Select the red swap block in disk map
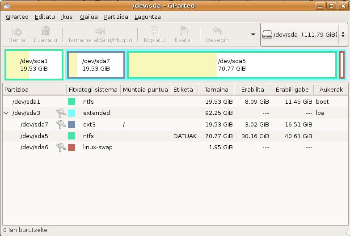 [342, 65]
